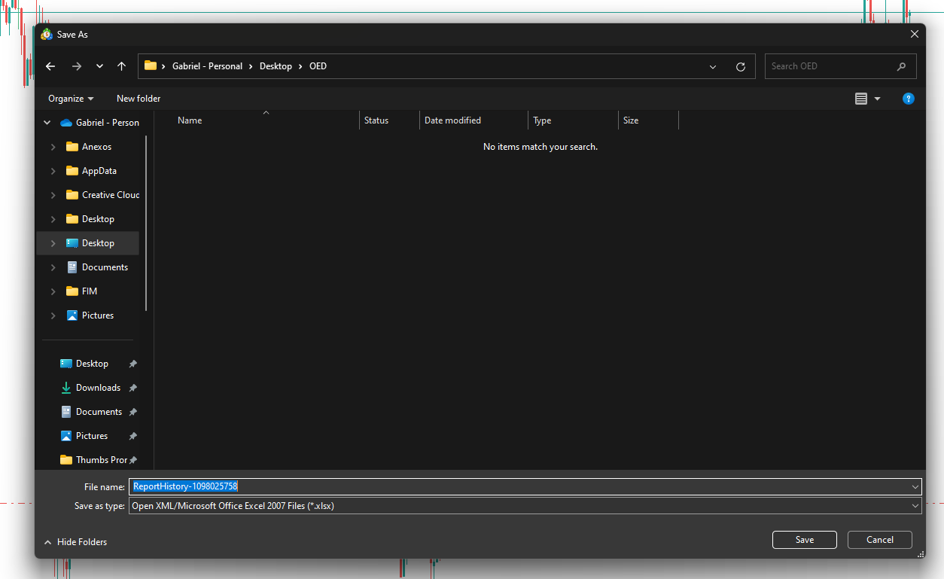
Task: Toggle Hide Folders pane
Action: (x=75, y=542)
